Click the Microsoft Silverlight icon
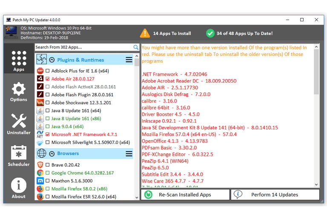The height and width of the screenshot is (218, 327). pyautogui.click(x=40, y=143)
